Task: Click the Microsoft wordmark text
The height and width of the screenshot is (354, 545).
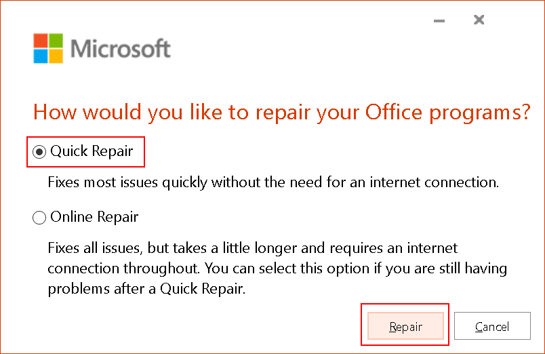Action: [x=121, y=48]
